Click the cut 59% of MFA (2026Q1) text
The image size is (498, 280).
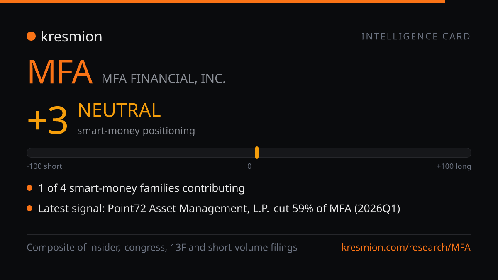[337, 209]
